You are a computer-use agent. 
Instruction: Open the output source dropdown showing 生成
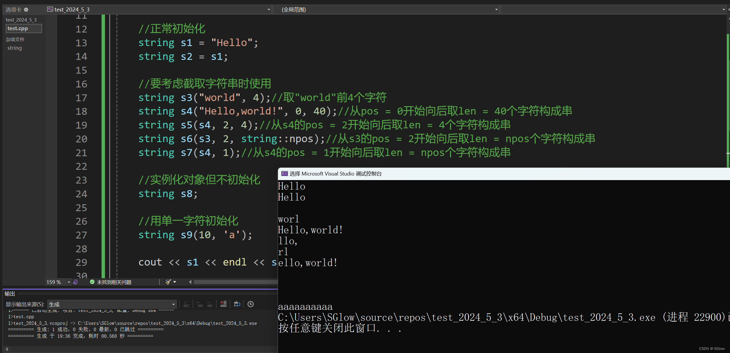point(173,304)
